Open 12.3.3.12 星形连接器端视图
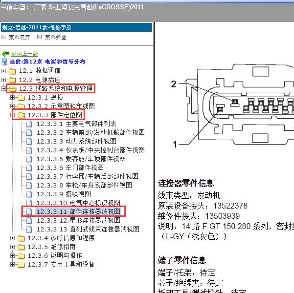 tap(78, 221)
